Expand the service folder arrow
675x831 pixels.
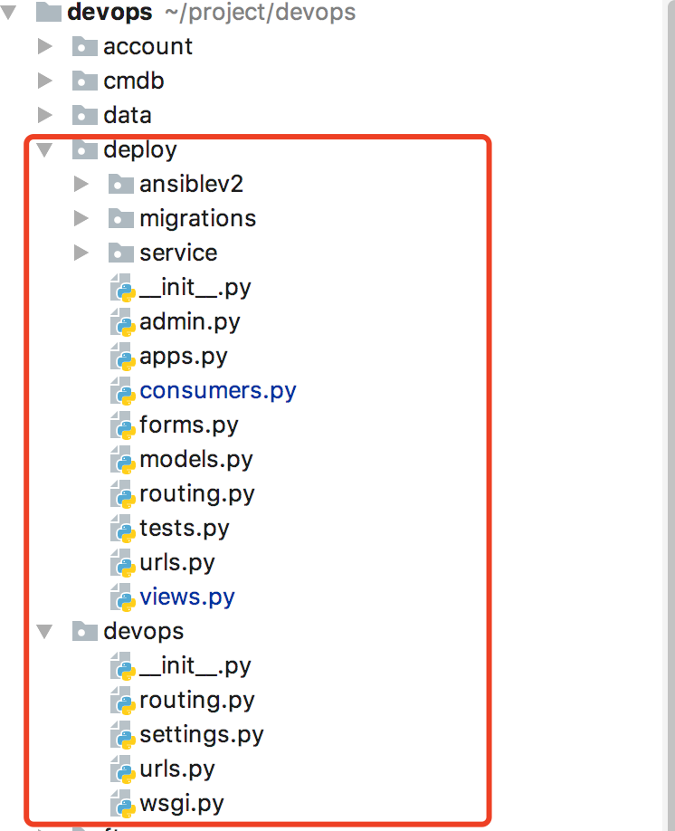(81, 253)
